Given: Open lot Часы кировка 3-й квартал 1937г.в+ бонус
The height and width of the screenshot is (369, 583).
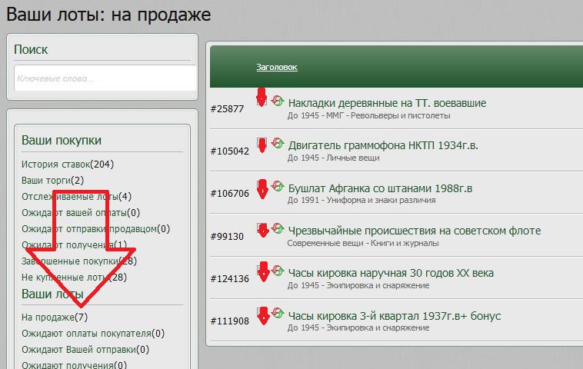Looking at the screenshot, I should [395, 316].
